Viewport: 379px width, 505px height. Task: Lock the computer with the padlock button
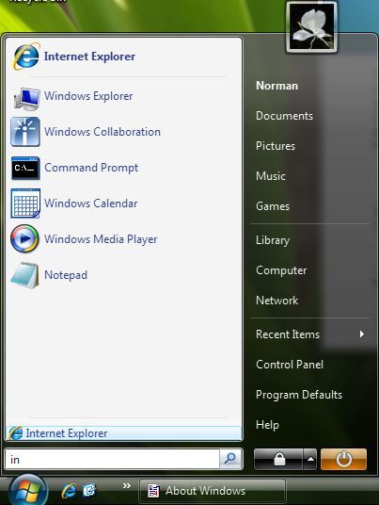coord(278,459)
